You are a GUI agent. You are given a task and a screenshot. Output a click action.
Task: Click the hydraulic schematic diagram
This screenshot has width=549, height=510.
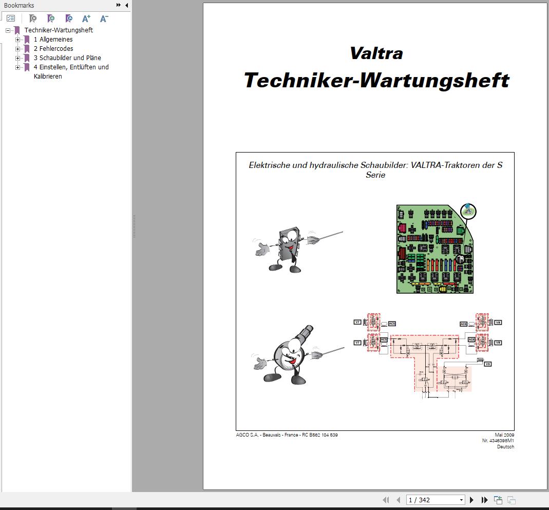coord(427,355)
